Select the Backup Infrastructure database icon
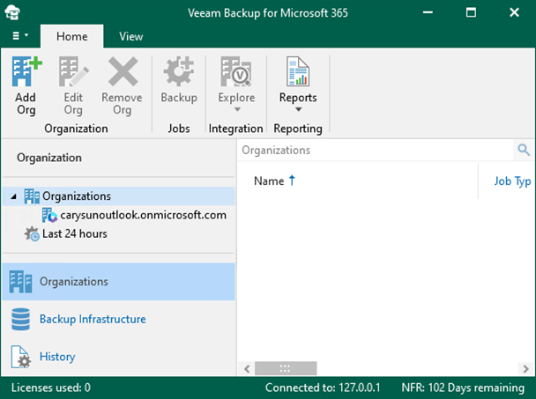The height and width of the screenshot is (399, 536). (x=20, y=320)
